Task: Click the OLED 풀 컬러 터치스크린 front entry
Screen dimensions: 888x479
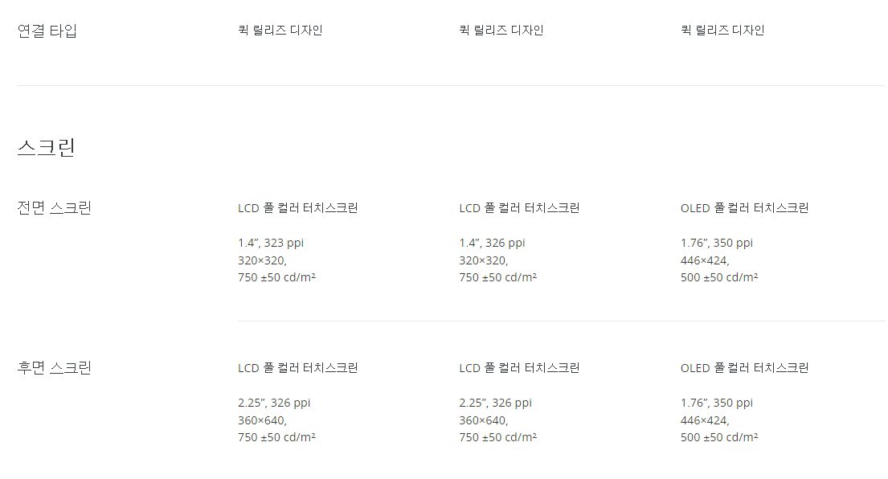Action: (x=745, y=208)
